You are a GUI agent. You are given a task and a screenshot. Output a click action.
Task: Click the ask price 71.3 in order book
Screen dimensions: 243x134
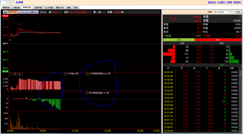pos(211,47)
